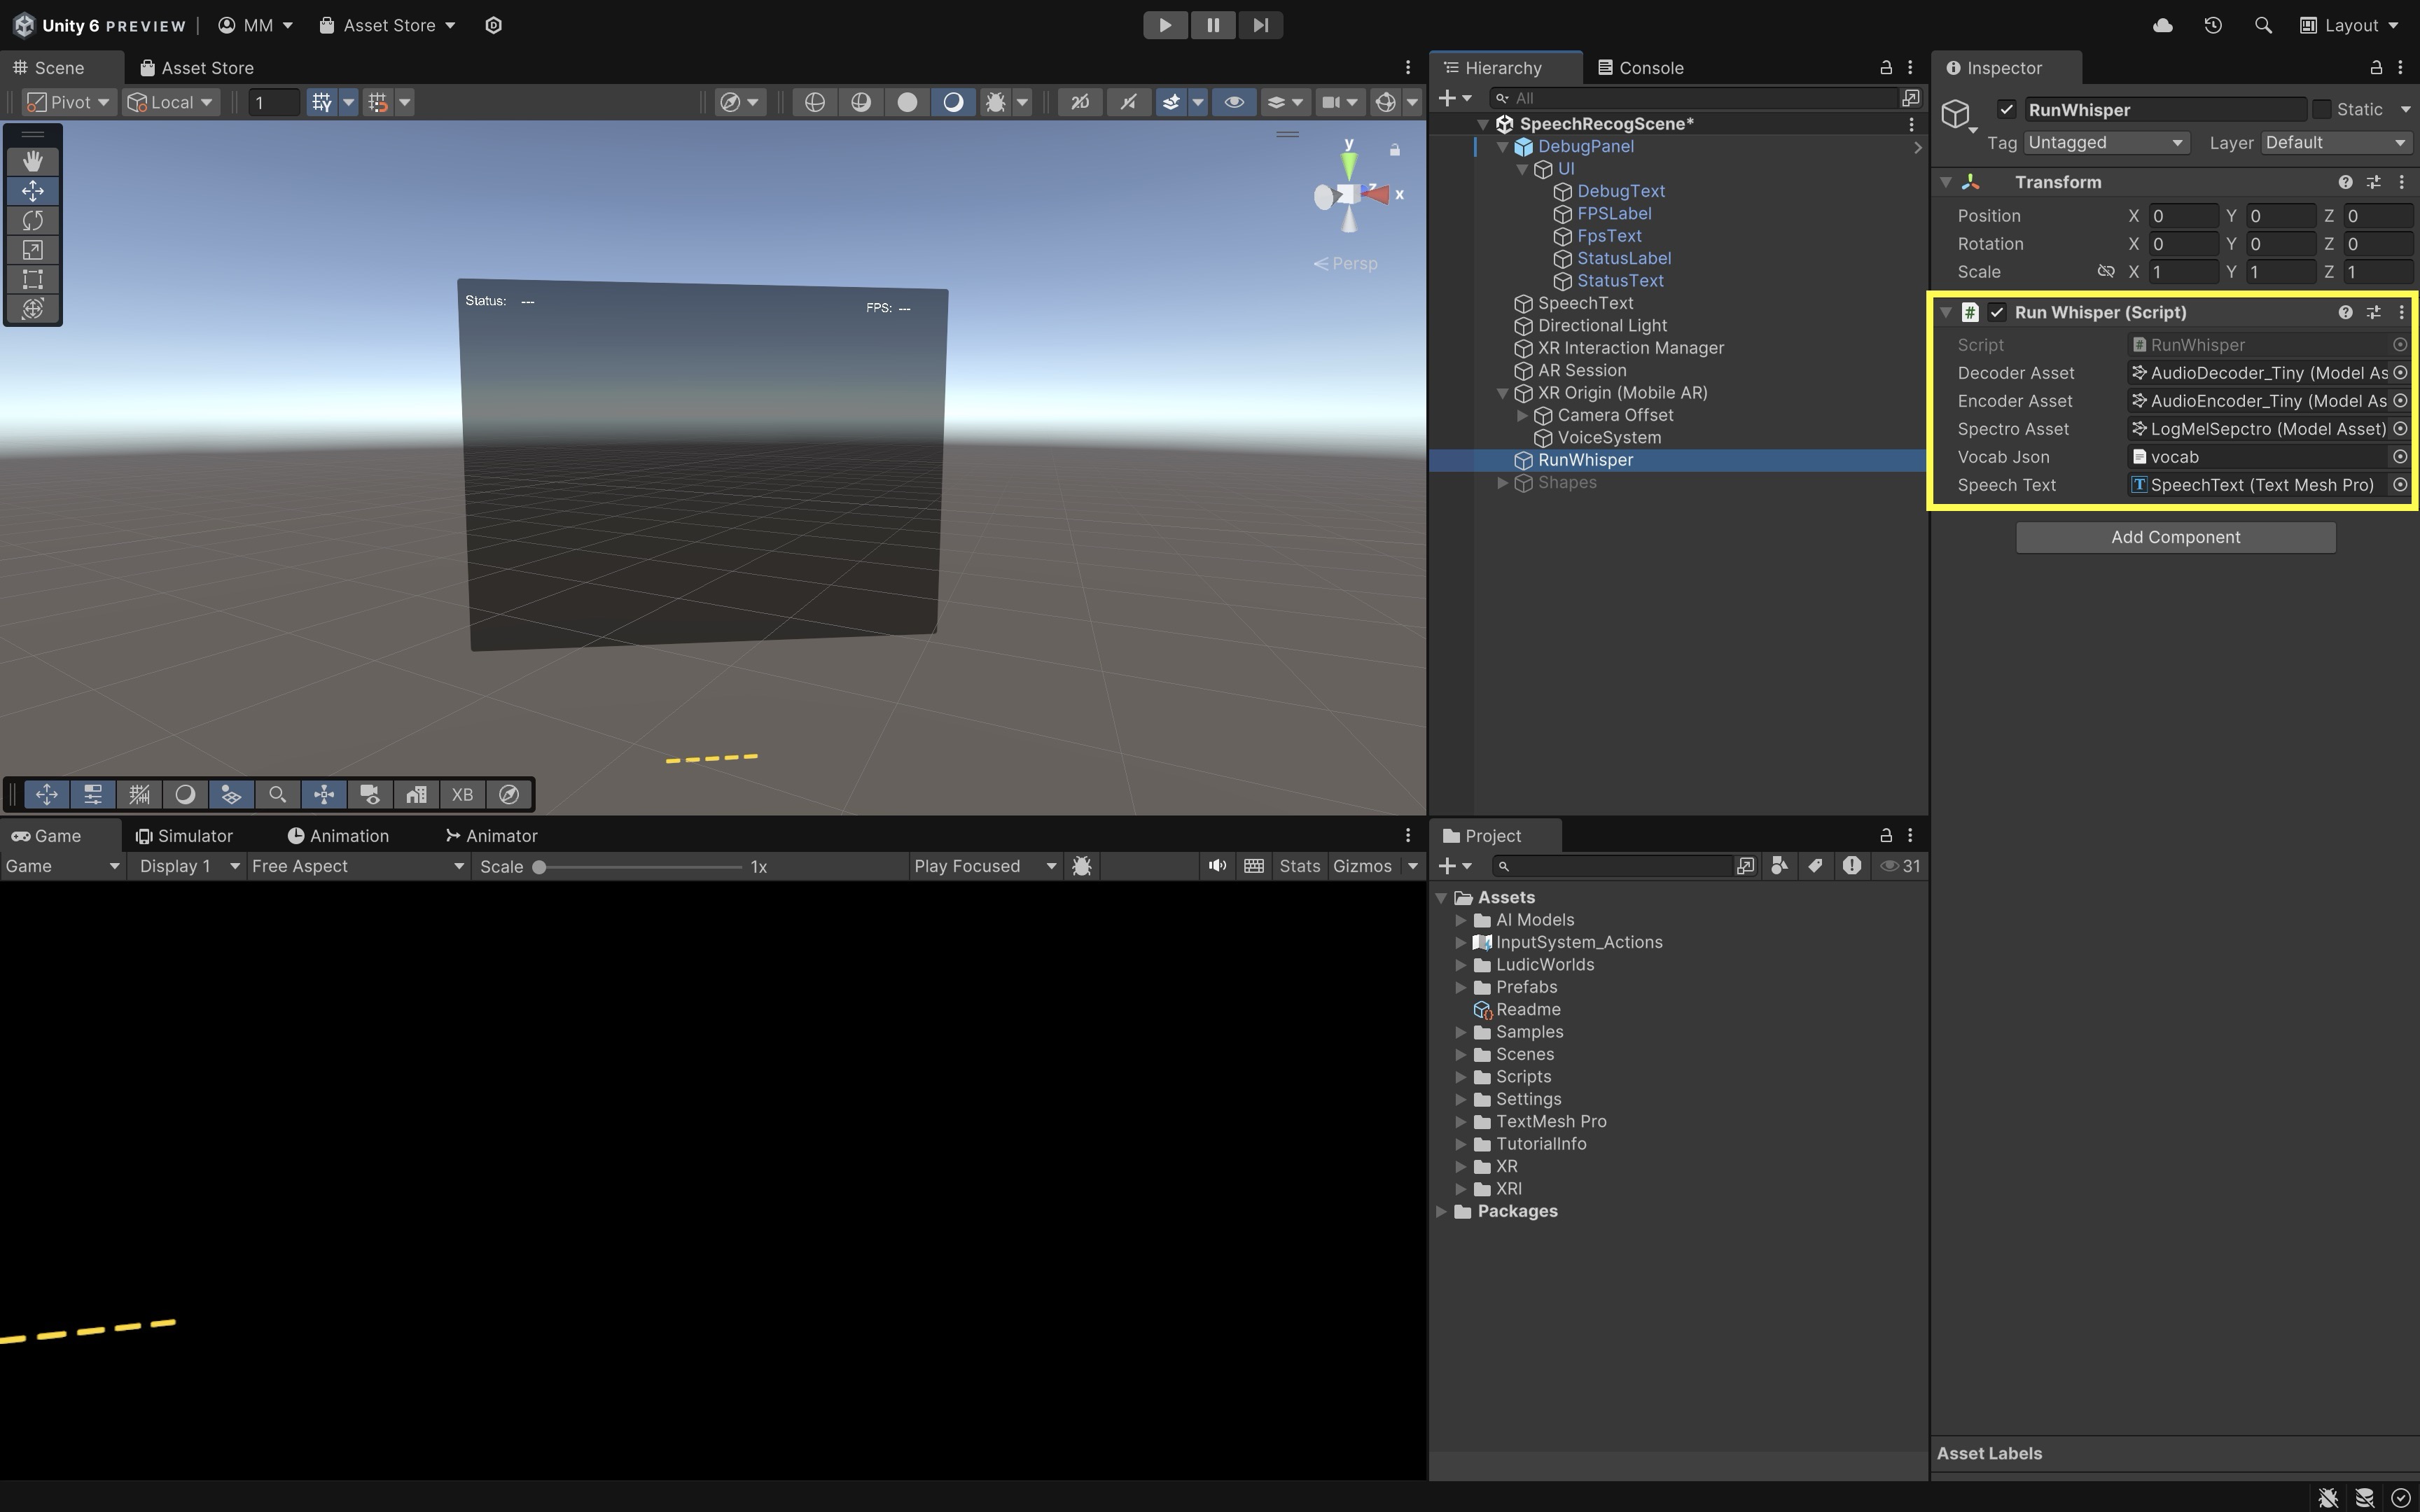
Task: Enable the Static checkbox
Action: point(2322,110)
